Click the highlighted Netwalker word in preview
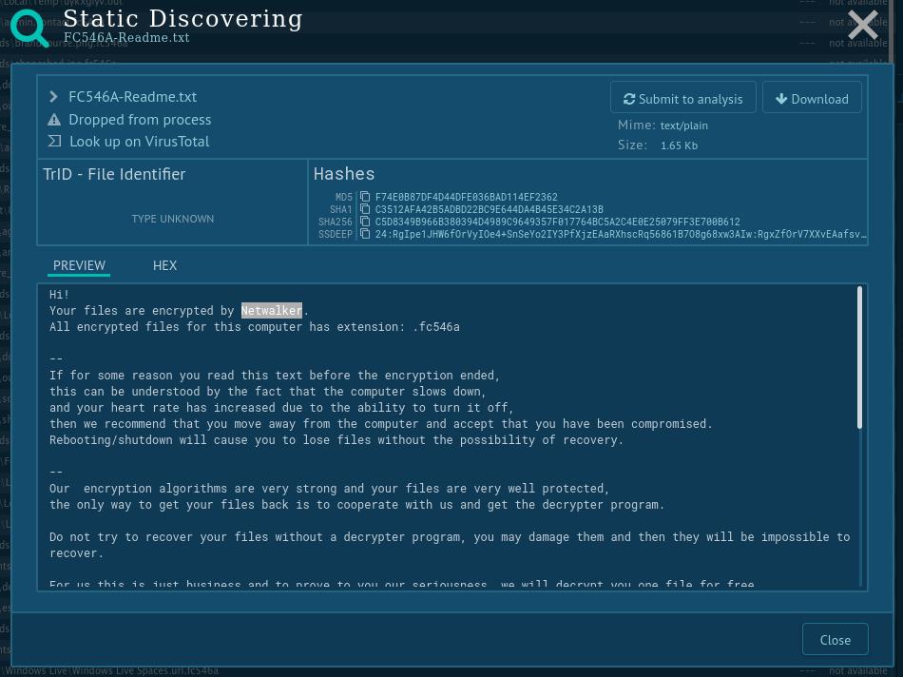This screenshot has width=903, height=677. click(x=271, y=311)
